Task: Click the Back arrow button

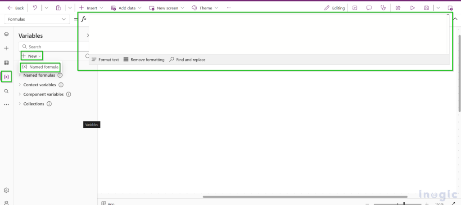Action: (x=15, y=8)
